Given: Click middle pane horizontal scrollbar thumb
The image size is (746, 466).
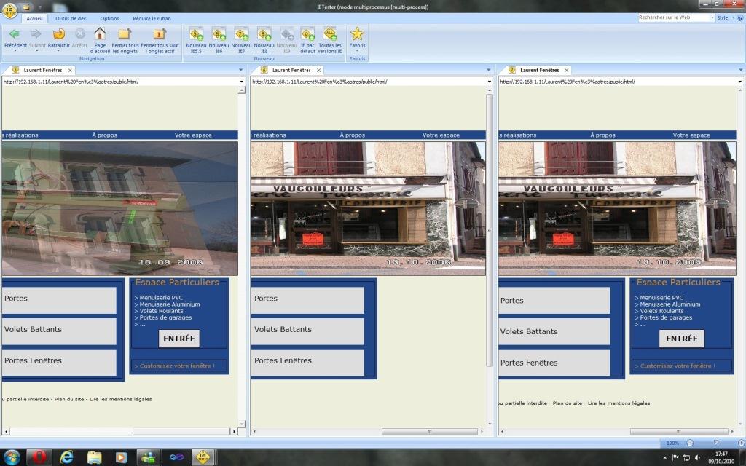Looking at the screenshot, I should coord(430,432).
